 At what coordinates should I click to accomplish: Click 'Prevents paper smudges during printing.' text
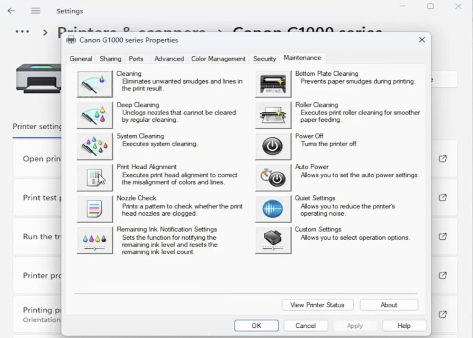(358, 81)
